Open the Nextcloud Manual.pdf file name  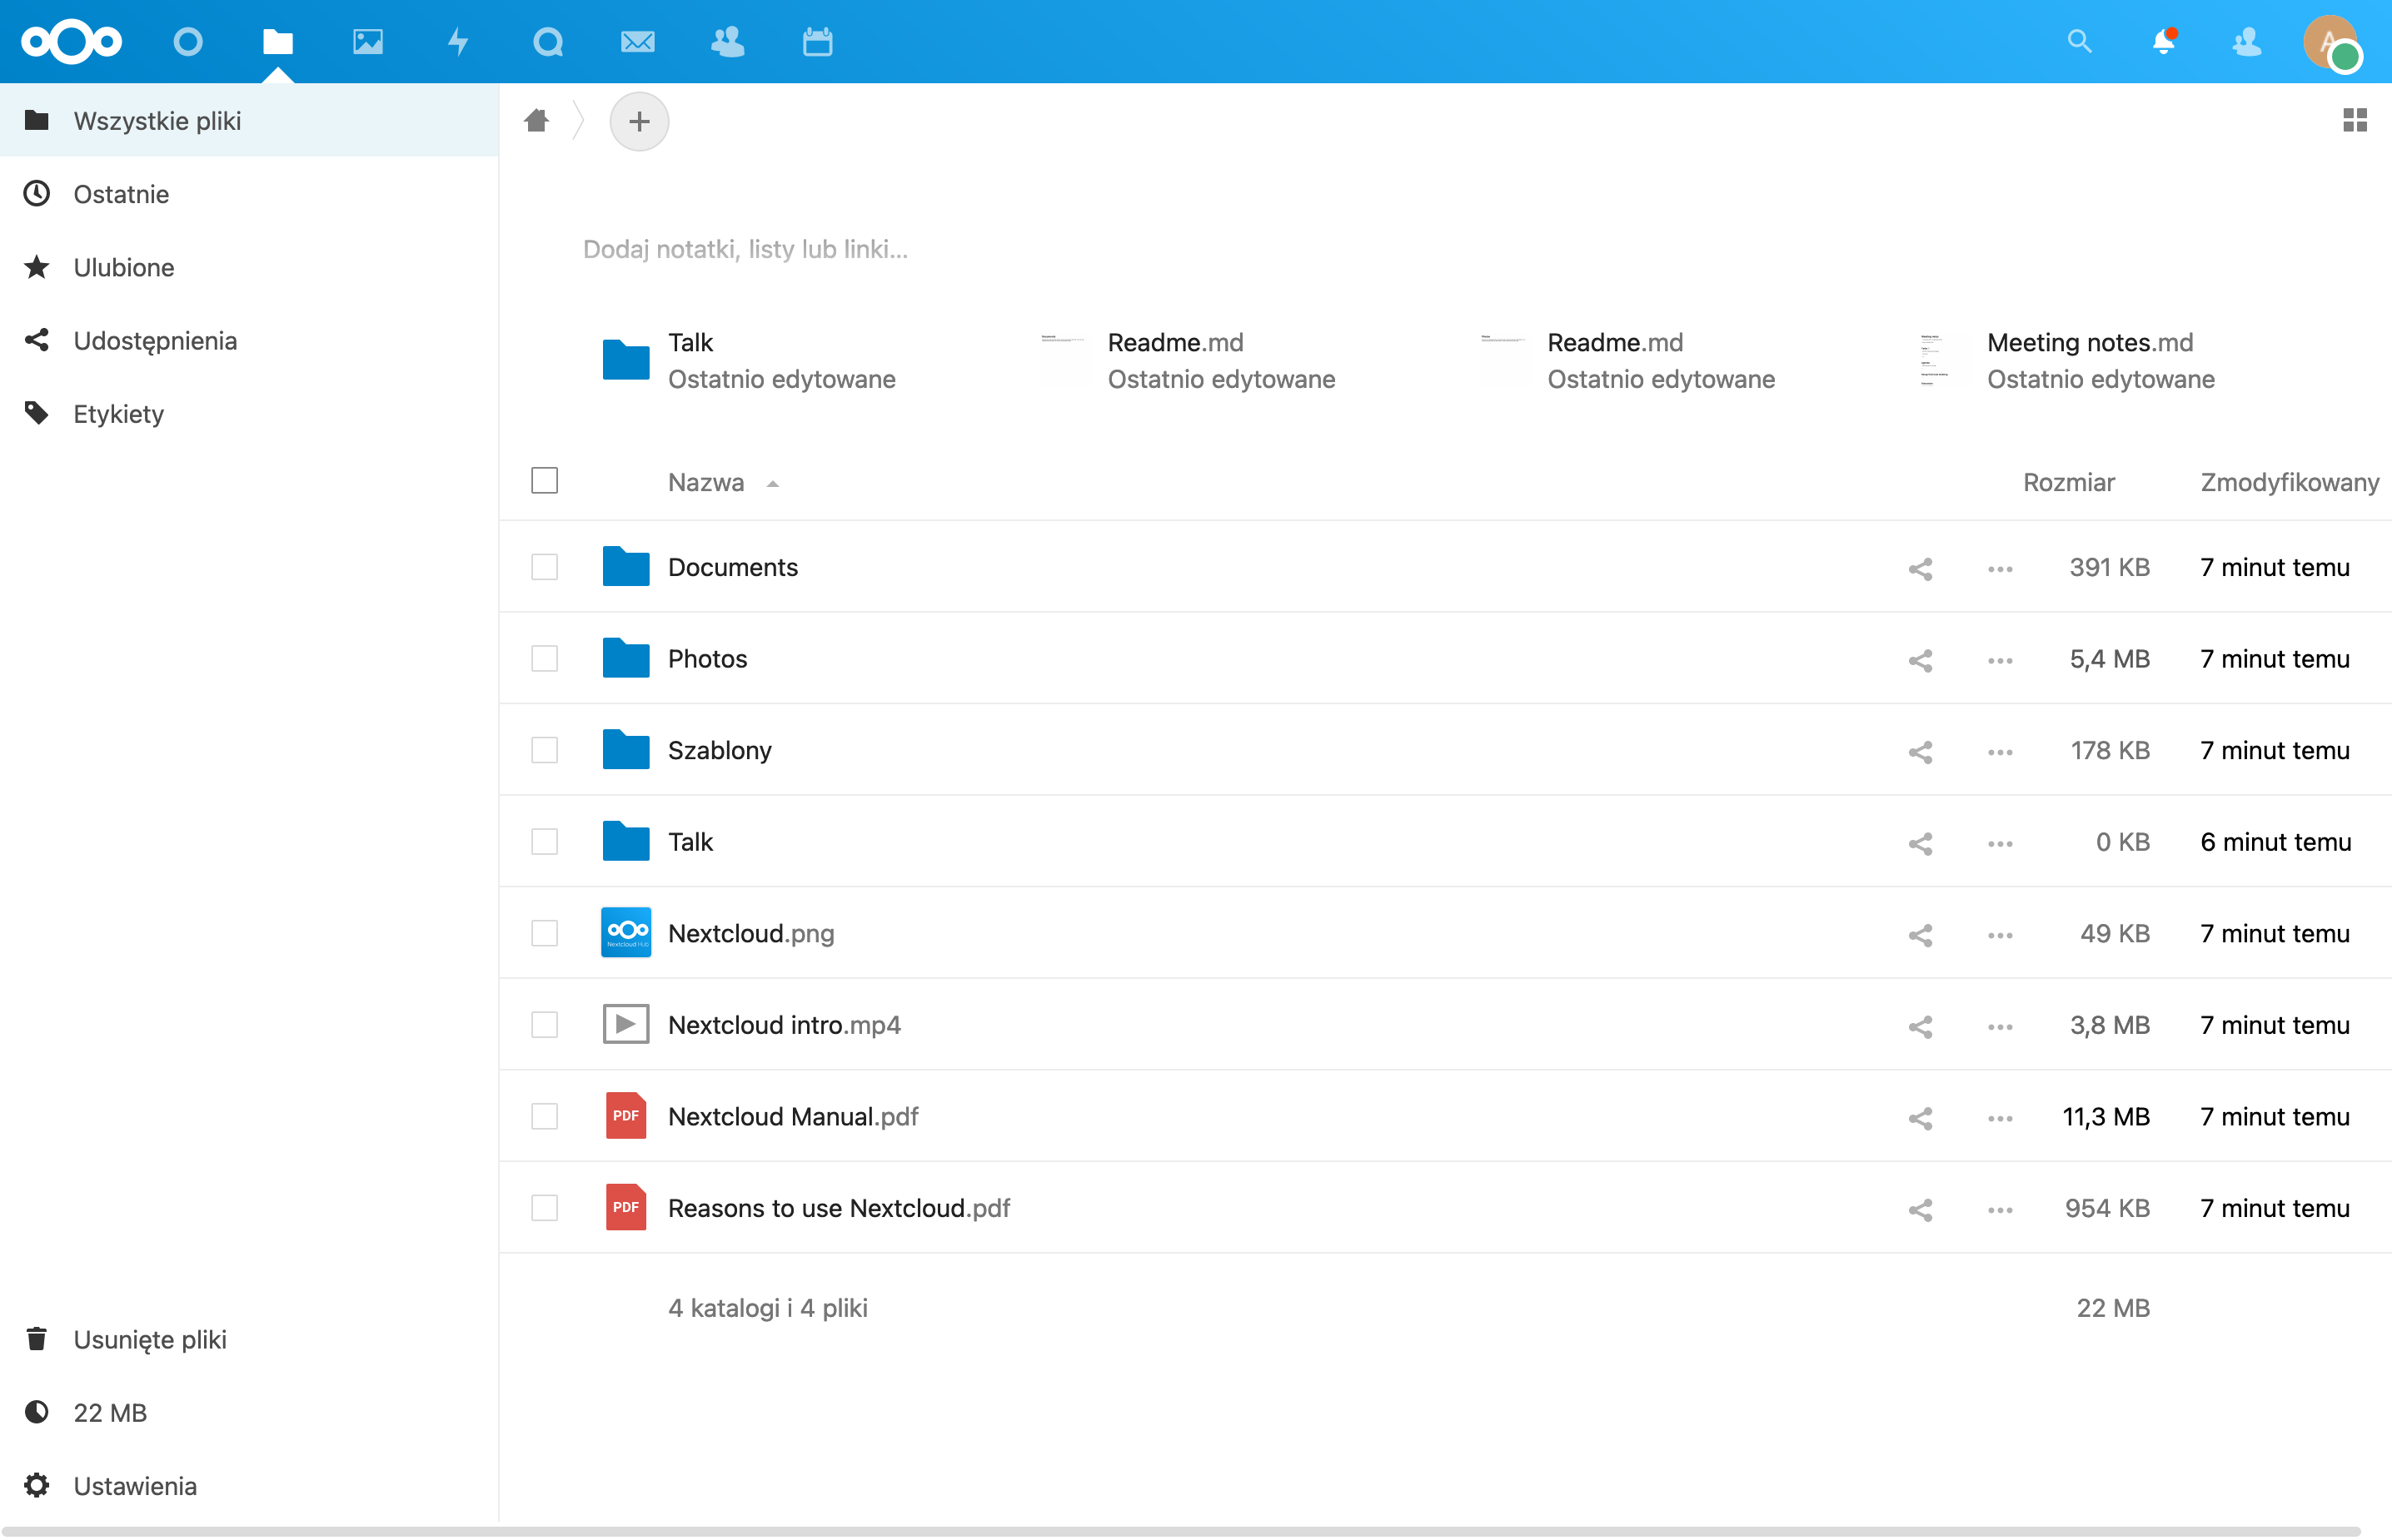[792, 1116]
